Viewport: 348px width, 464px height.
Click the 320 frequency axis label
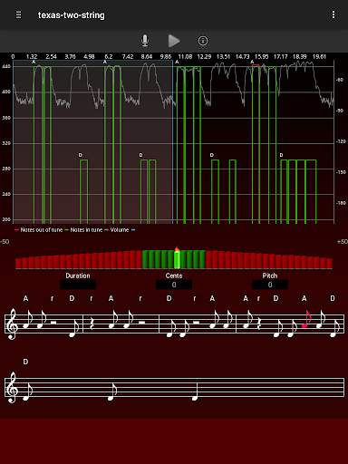pos(6,143)
